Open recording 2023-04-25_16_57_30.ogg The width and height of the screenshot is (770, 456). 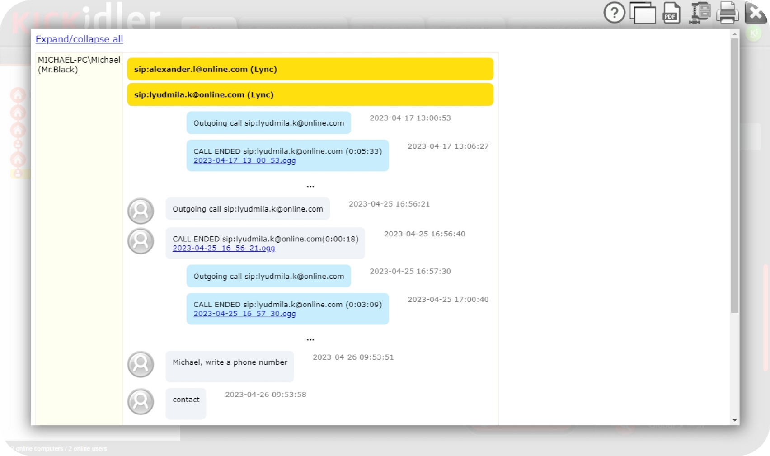click(x=244, y=314)
